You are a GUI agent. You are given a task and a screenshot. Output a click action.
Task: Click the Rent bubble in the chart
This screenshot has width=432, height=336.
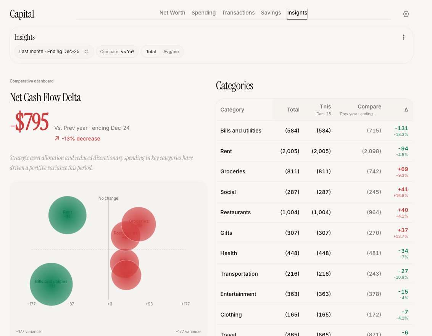tap(67, 215)
